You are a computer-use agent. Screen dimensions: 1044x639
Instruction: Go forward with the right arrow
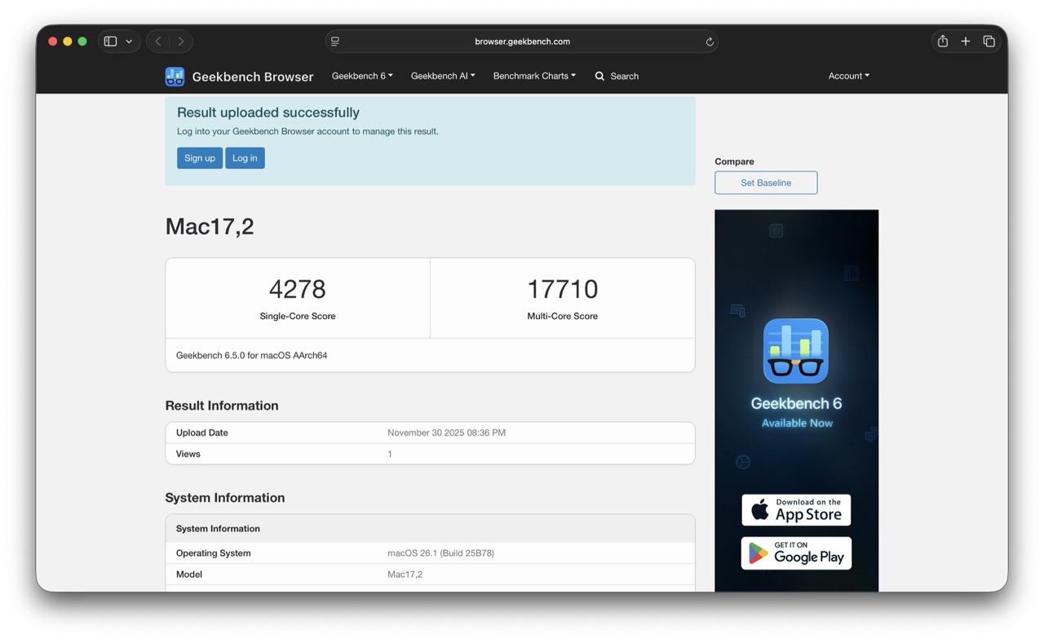click(180, 42)
